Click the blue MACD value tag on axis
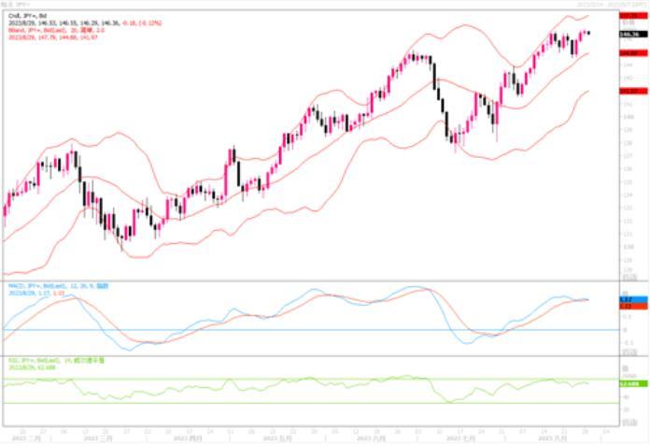The height and width of the screenshot is (446, 650). (x=633, y=299)
